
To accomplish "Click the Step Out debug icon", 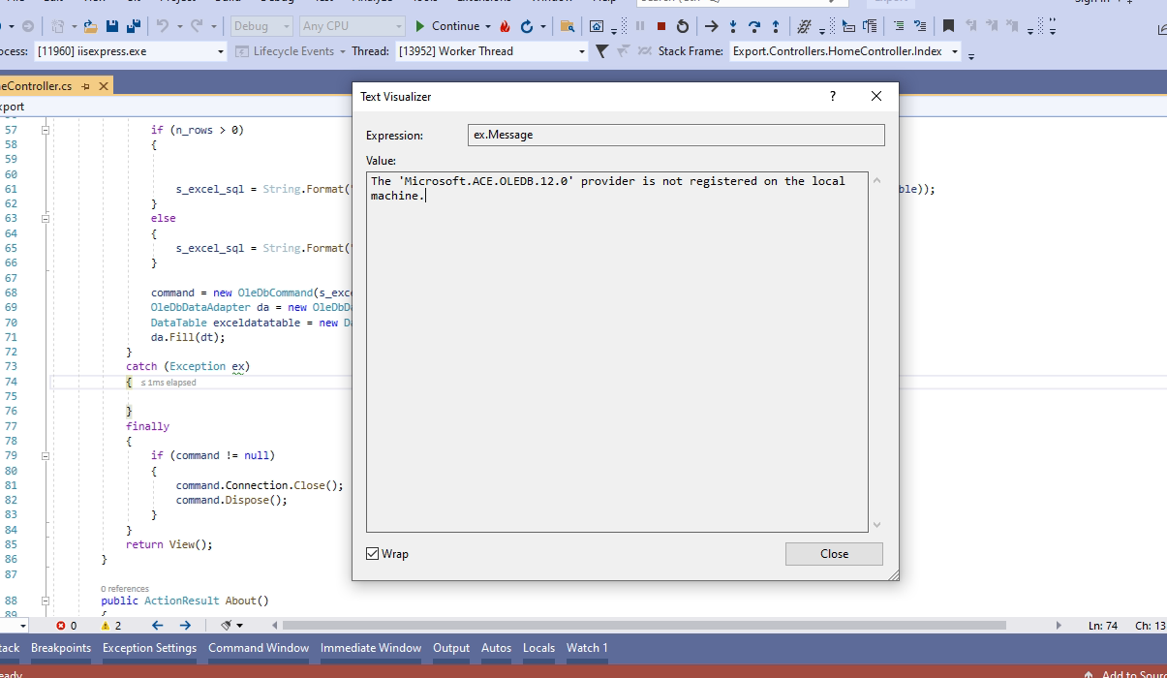I will pyautogui.click(x=776, y=26).
